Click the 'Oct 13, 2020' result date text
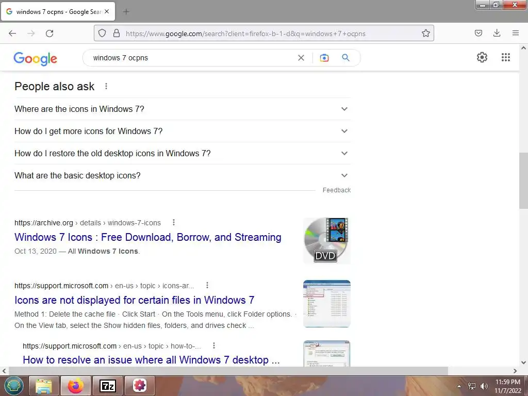 coord(36,252)
